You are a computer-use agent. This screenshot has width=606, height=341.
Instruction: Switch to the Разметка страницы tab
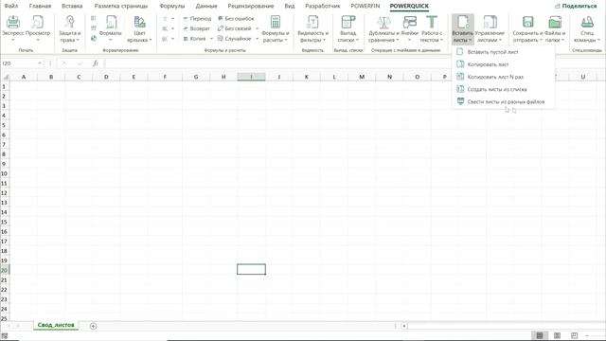pyautogui.click(x=121, y=7)
